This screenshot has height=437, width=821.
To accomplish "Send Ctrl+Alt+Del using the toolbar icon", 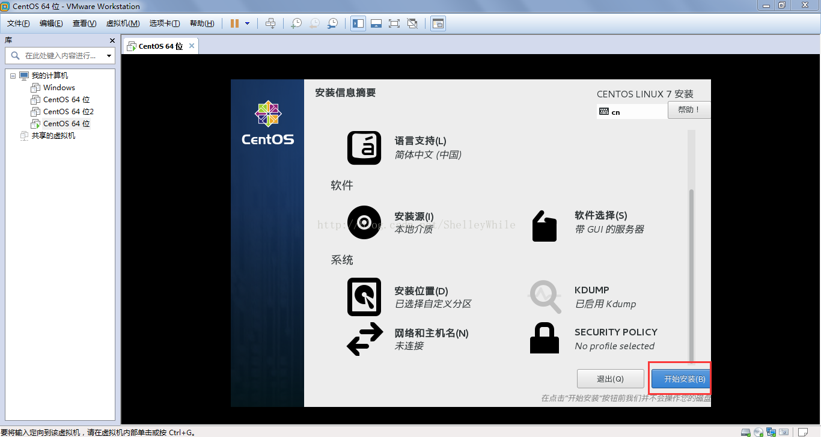I will coord(270,23).
